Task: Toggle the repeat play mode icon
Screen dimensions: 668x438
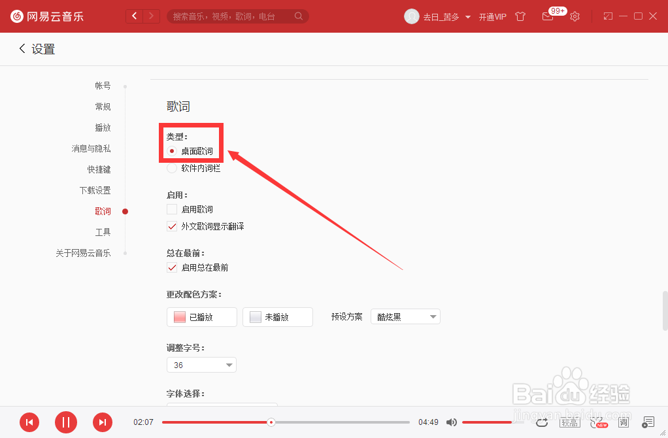Action: [x=542, y=423]
